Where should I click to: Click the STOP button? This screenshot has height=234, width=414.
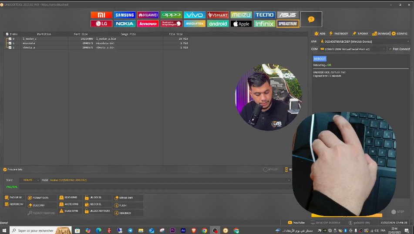[398, 212]
